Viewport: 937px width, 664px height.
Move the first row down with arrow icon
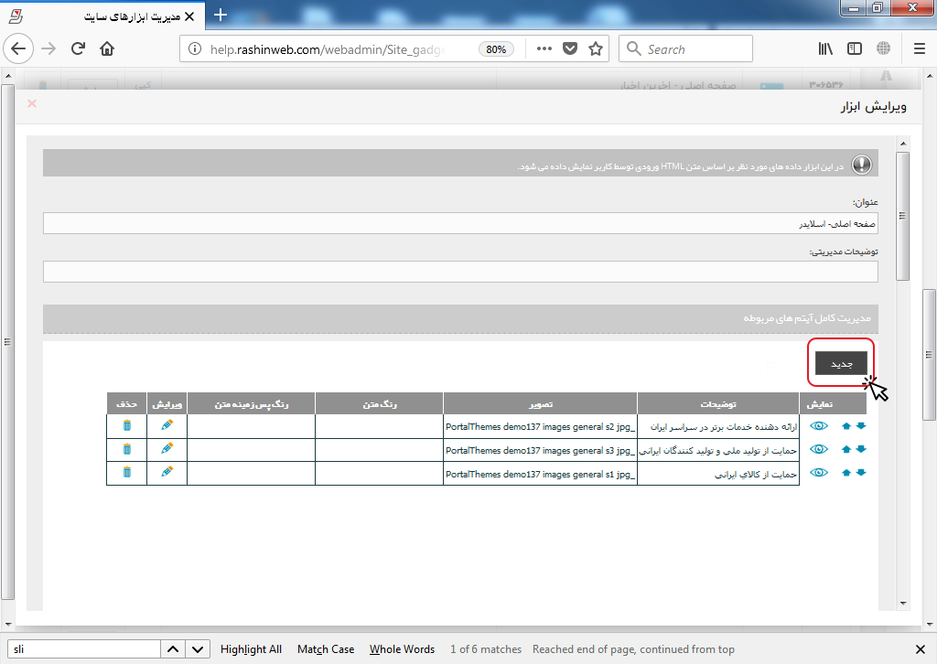860,425
